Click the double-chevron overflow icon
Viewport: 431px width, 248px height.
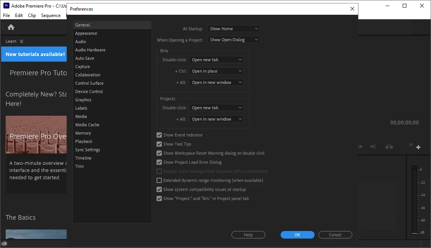411,144
